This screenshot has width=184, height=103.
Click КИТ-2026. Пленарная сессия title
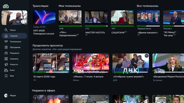pos(44,32)
